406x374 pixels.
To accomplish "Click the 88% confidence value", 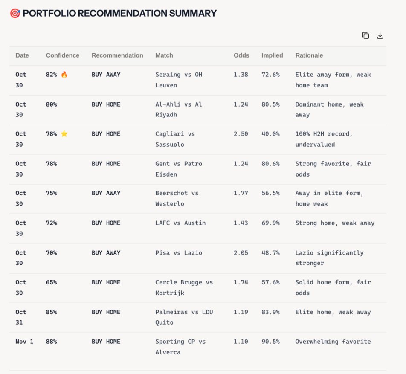I will (51, 342).
